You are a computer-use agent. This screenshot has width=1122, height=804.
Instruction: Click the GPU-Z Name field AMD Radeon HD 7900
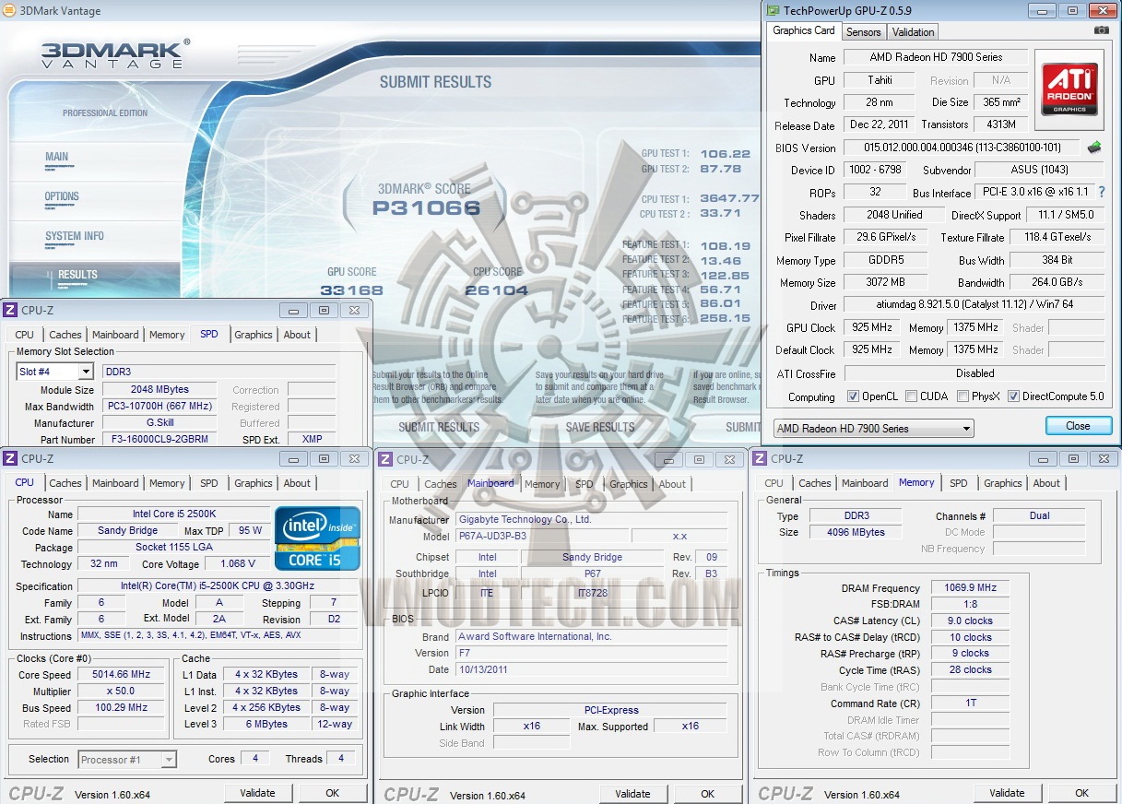click(936, 57)
